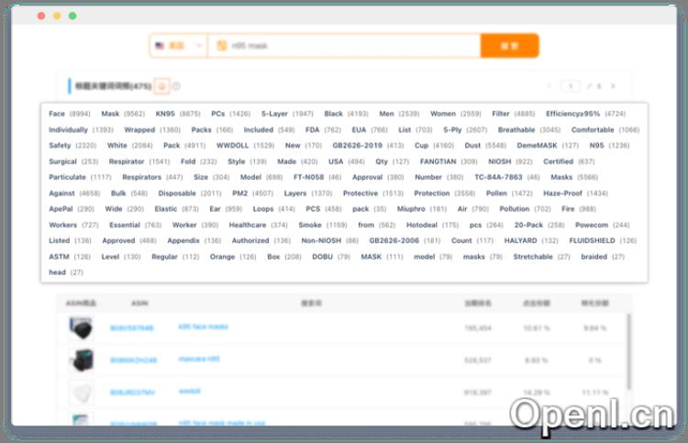Select the Efficiencya95% keyword tag

(x=572, y=114)
